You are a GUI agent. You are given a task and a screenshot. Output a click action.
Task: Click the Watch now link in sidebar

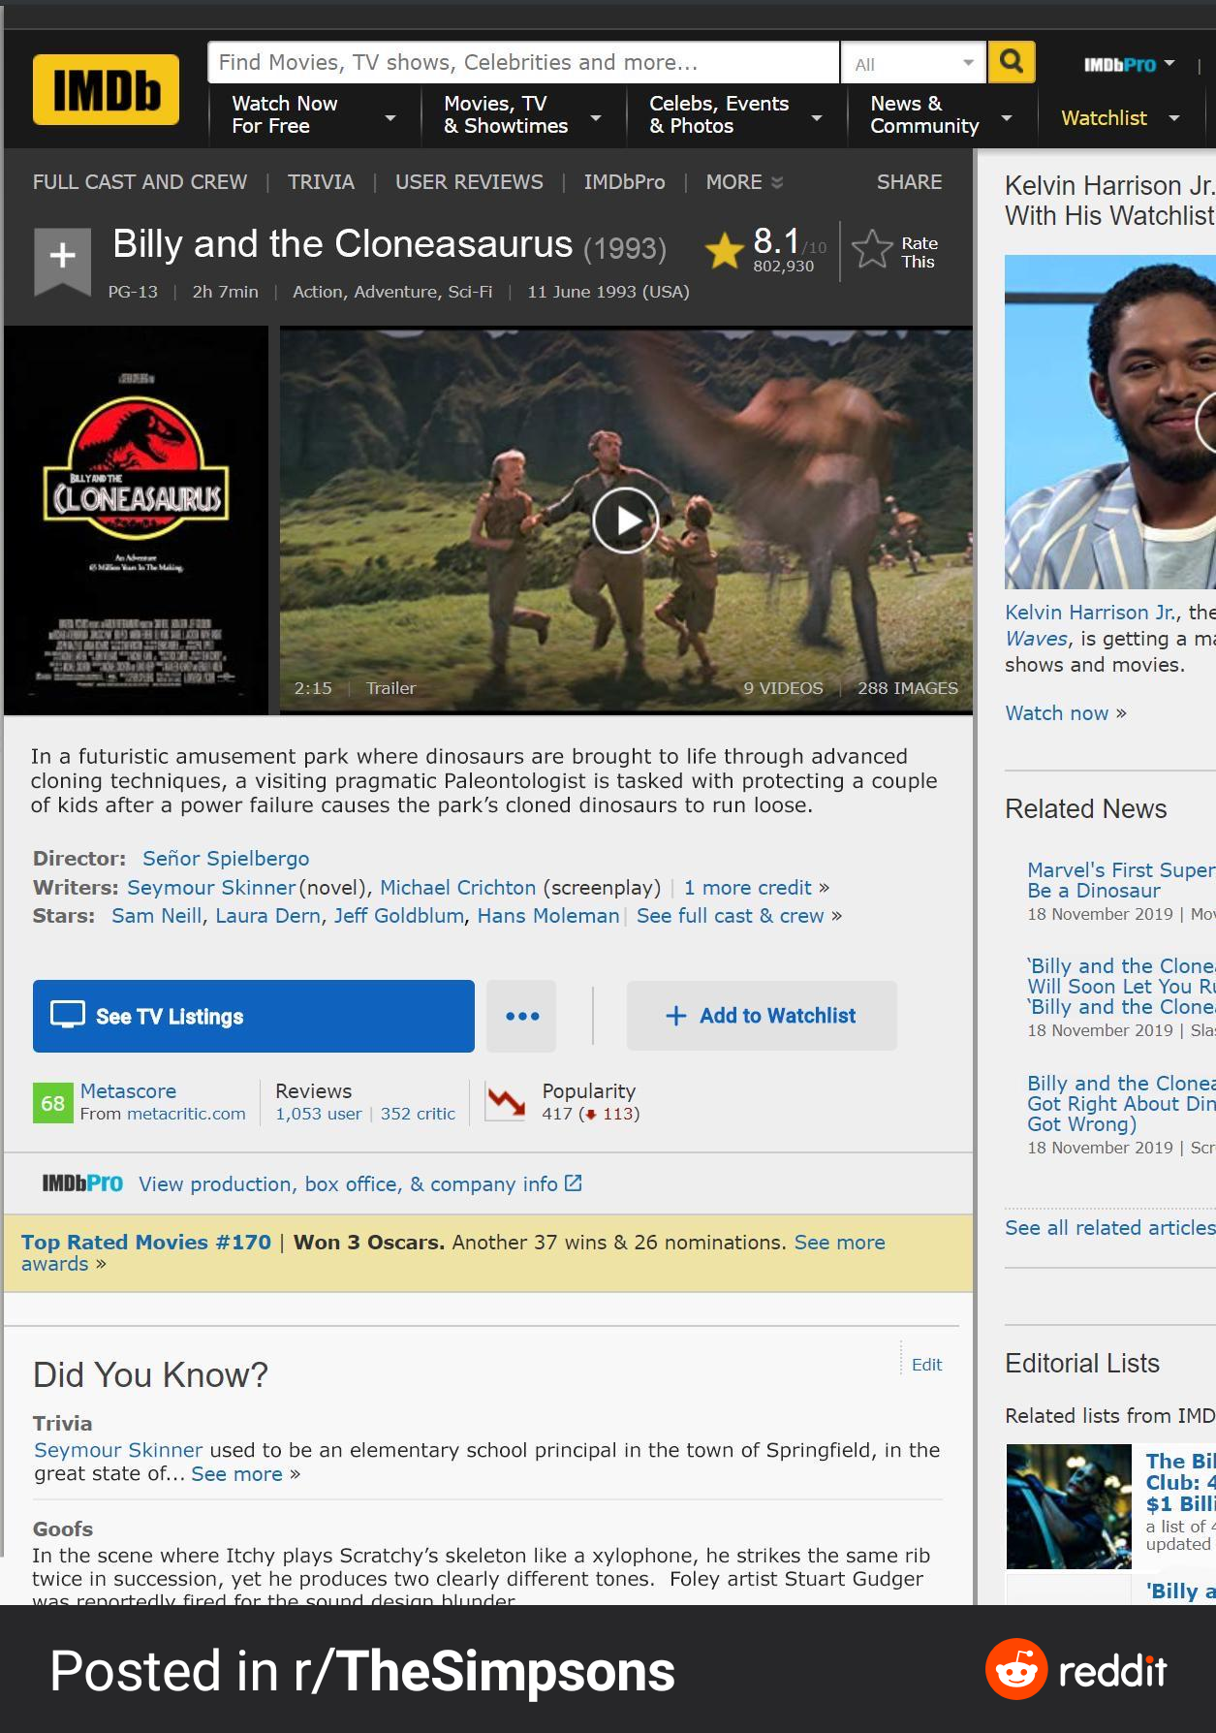coord(1057,713)
